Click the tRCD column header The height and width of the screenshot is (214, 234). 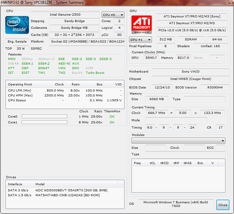tap(164, 163)
